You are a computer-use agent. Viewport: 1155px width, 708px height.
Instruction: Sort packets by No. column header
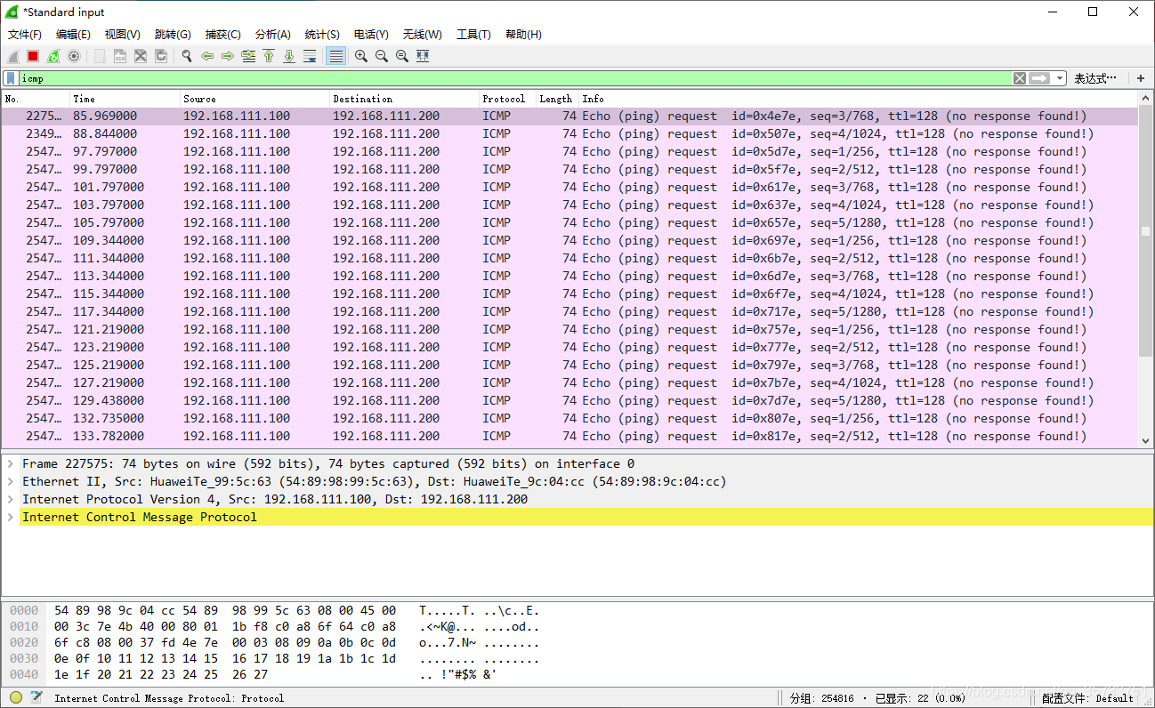coord(36,99)
